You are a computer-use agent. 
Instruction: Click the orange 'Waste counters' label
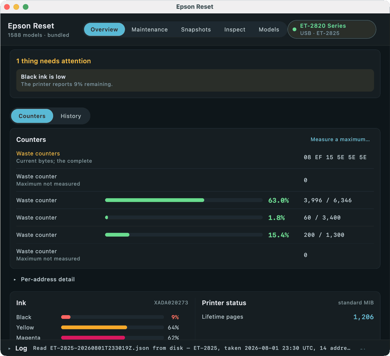38,154
